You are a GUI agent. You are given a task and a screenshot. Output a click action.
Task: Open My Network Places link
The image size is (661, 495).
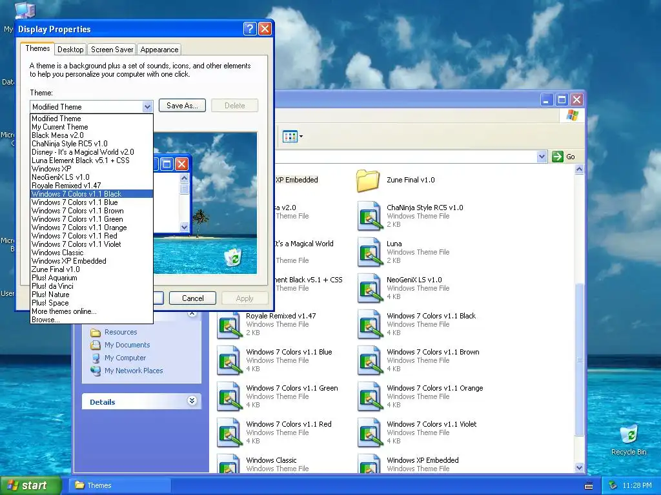tap(134, 371)
